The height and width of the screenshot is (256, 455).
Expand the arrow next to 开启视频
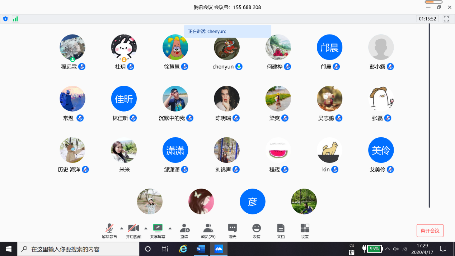pyautogui.click(x=146, y=228)
